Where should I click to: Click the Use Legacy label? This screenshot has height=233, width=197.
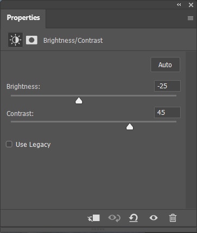tap(33, 145)
